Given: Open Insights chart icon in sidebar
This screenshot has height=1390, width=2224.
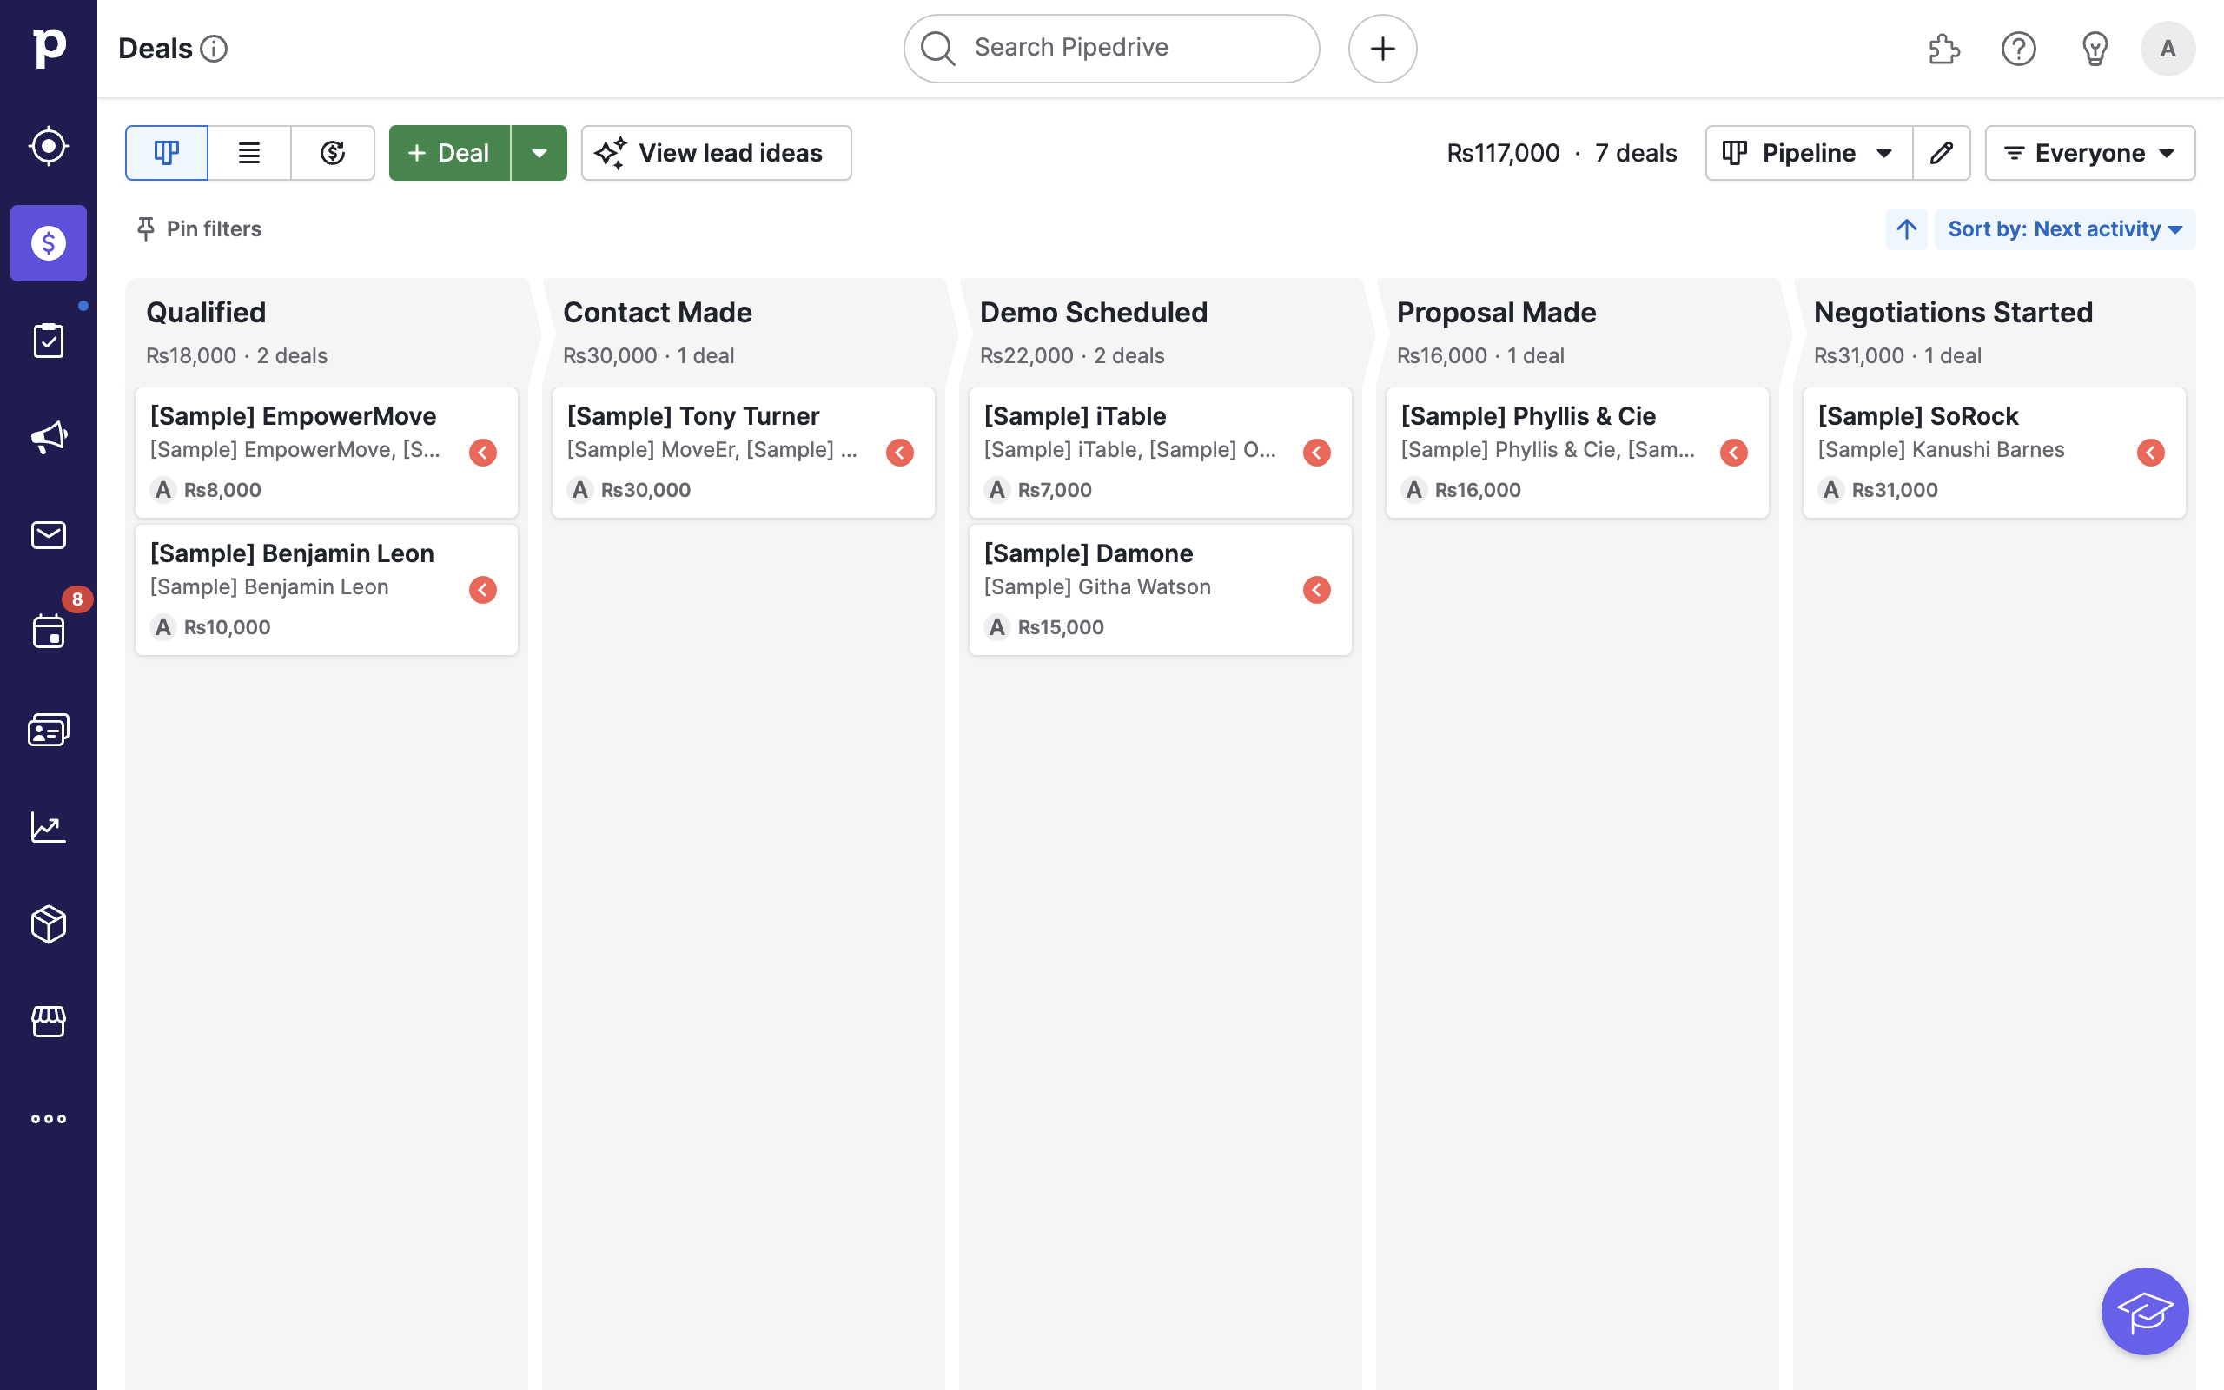Looking at the screenshot, I should [48, 827].
